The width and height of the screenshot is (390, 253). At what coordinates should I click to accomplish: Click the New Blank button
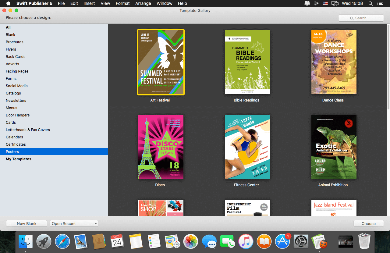click(27, 223)
